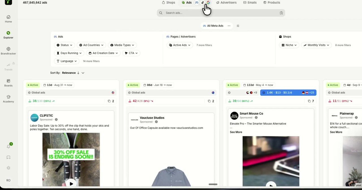Open the Media Types filter dropdown
362x190 pixels.
coord(122,45)
